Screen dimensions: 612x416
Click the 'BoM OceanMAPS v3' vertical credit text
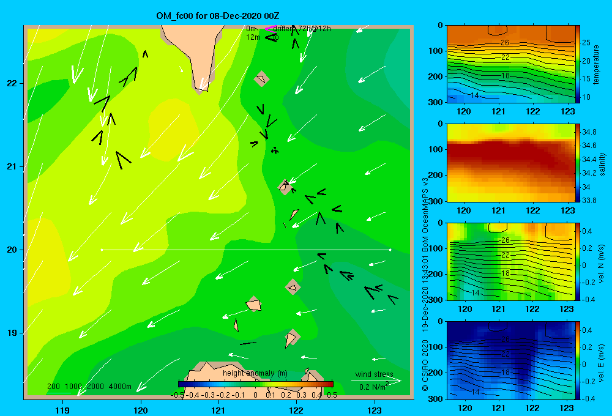click(425, 214)
